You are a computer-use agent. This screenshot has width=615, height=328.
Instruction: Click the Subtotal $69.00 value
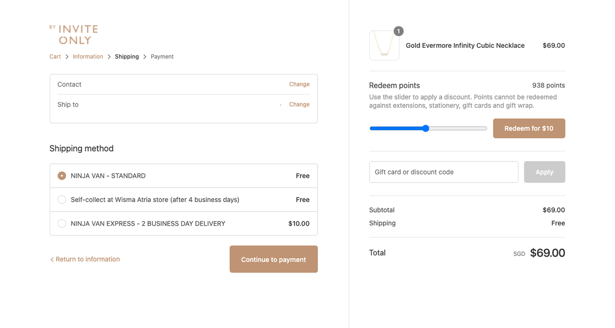tap(554, 210)
